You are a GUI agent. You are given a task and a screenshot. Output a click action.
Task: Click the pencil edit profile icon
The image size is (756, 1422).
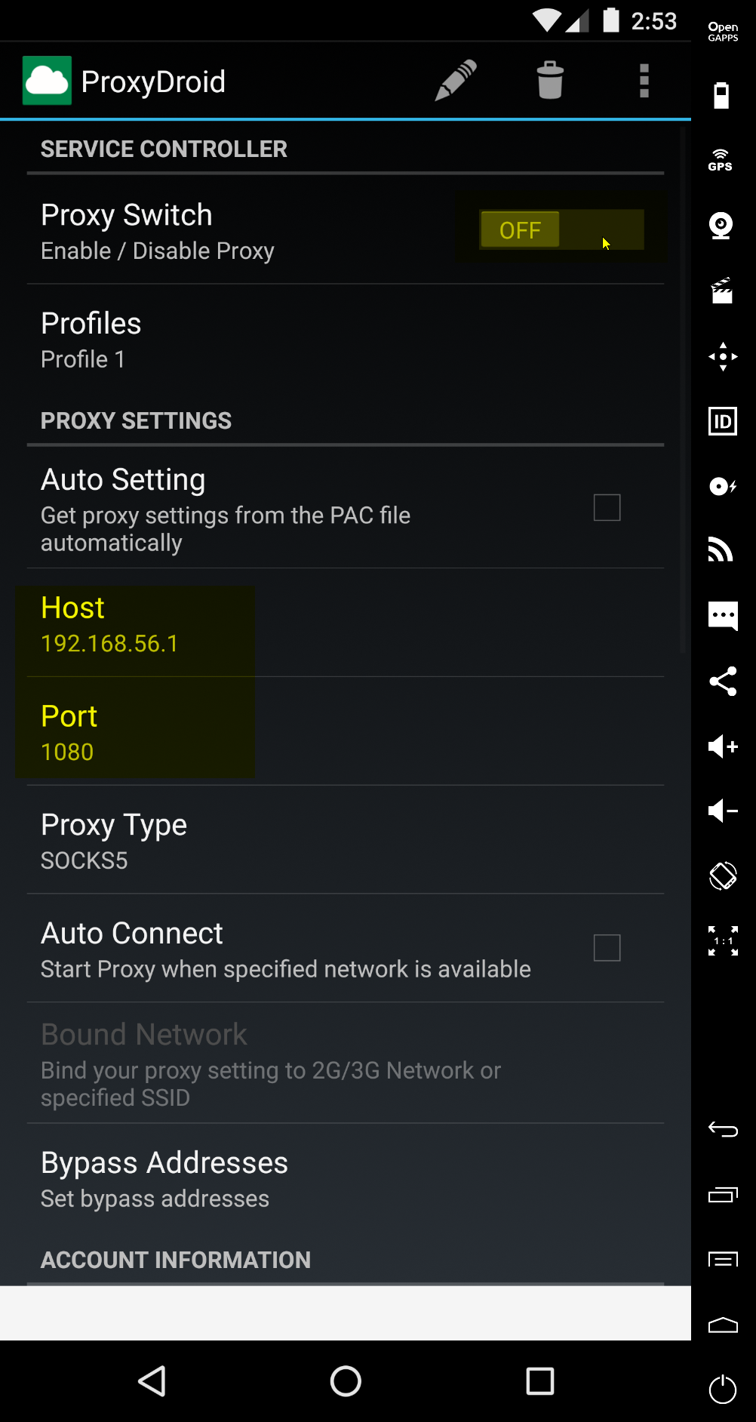coord(456,80)
